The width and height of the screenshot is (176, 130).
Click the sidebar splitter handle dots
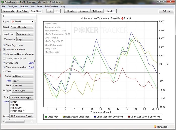(37, 68)
